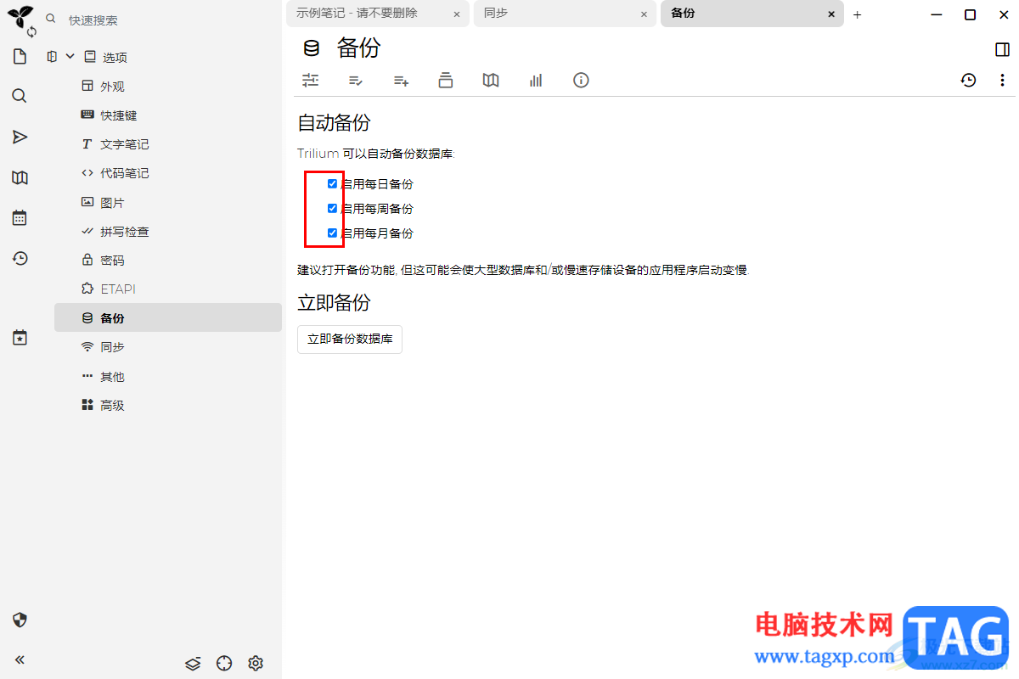Image resolution: width=1019 pixels, height=679 pixels.
Task: Show recent changes from the left bar
Action: click(x=20, y=259)
